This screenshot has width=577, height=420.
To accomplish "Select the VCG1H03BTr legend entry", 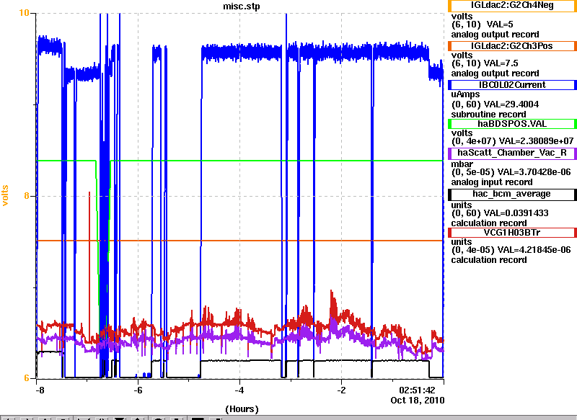I will [512, 233].
